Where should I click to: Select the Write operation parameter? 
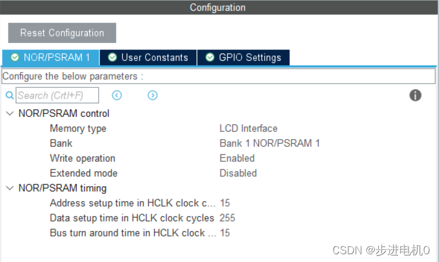tap(83, 158)
